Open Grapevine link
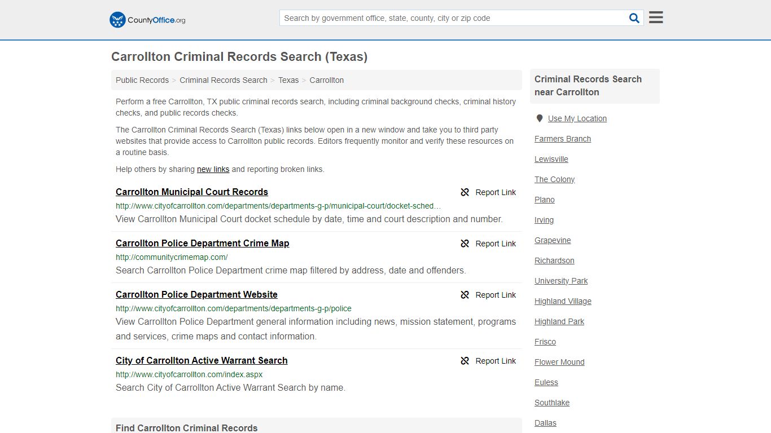The width and height of the screenshot is (771, 433). point(553,240)
